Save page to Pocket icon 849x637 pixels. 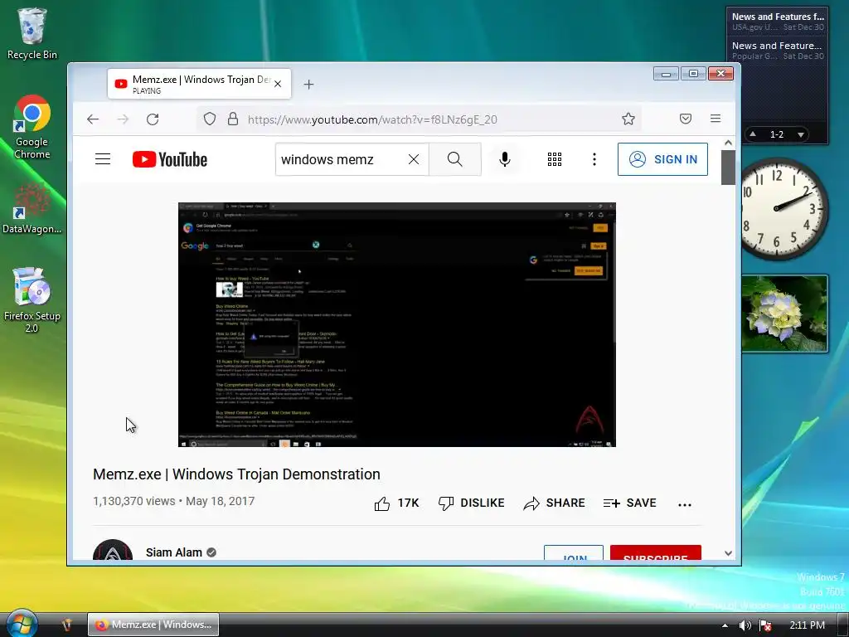point(686,119)
